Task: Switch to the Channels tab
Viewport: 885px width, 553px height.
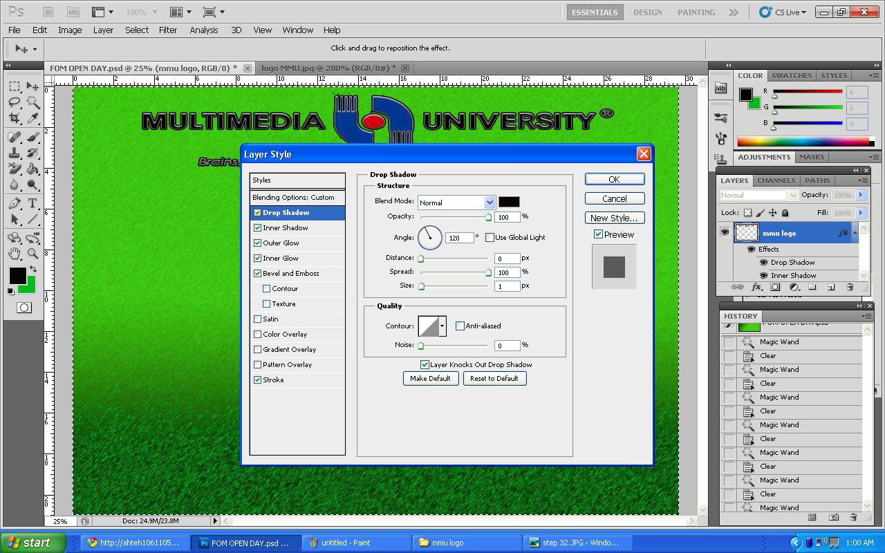Action: pos(776,180)
